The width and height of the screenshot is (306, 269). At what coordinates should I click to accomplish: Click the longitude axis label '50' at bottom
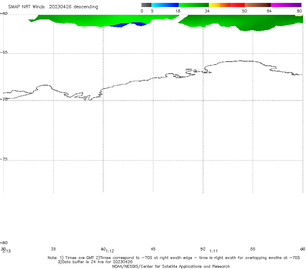(203, 249)
